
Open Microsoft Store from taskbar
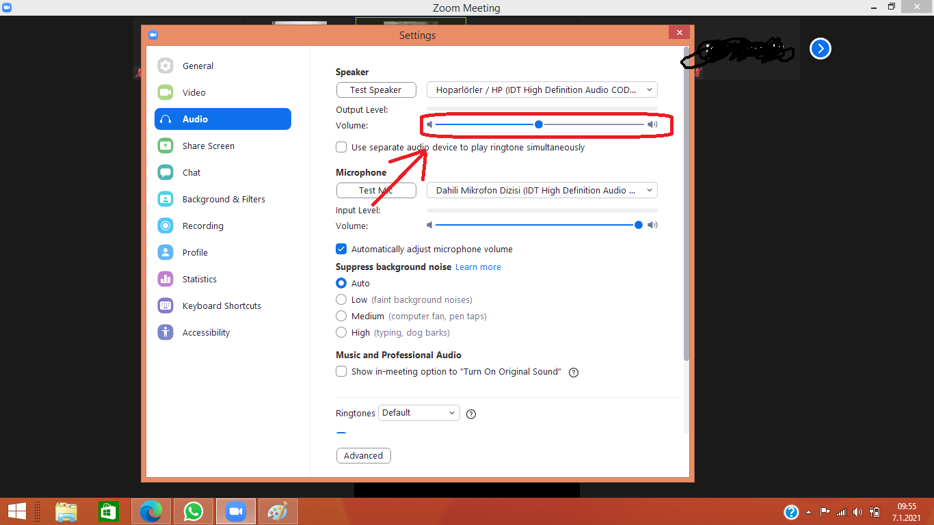109,511
